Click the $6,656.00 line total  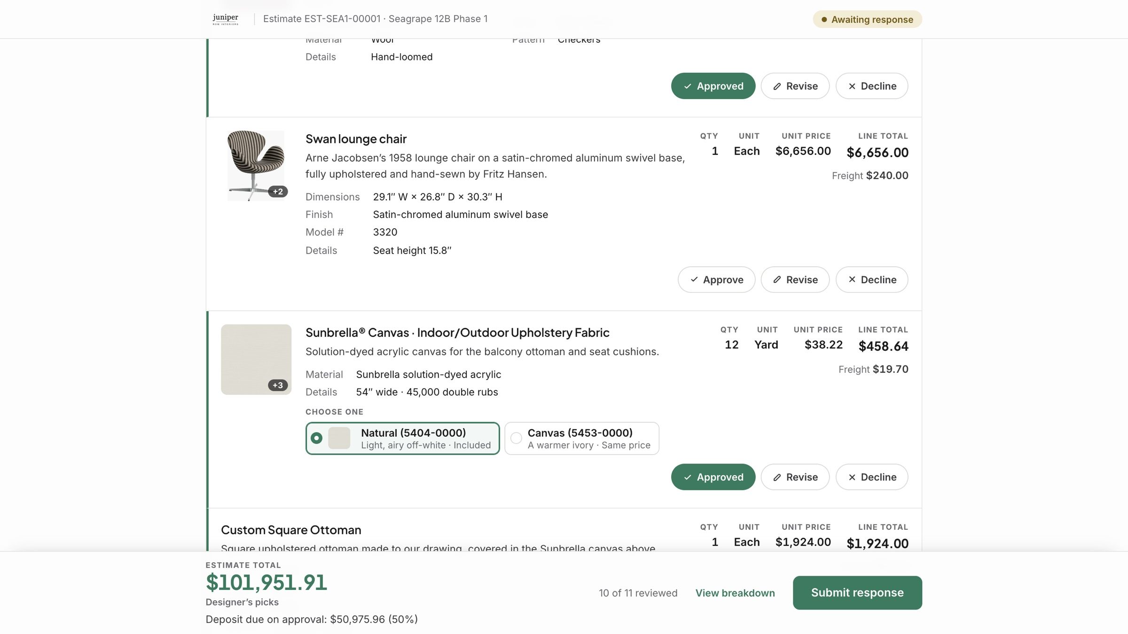click(877, 153)
